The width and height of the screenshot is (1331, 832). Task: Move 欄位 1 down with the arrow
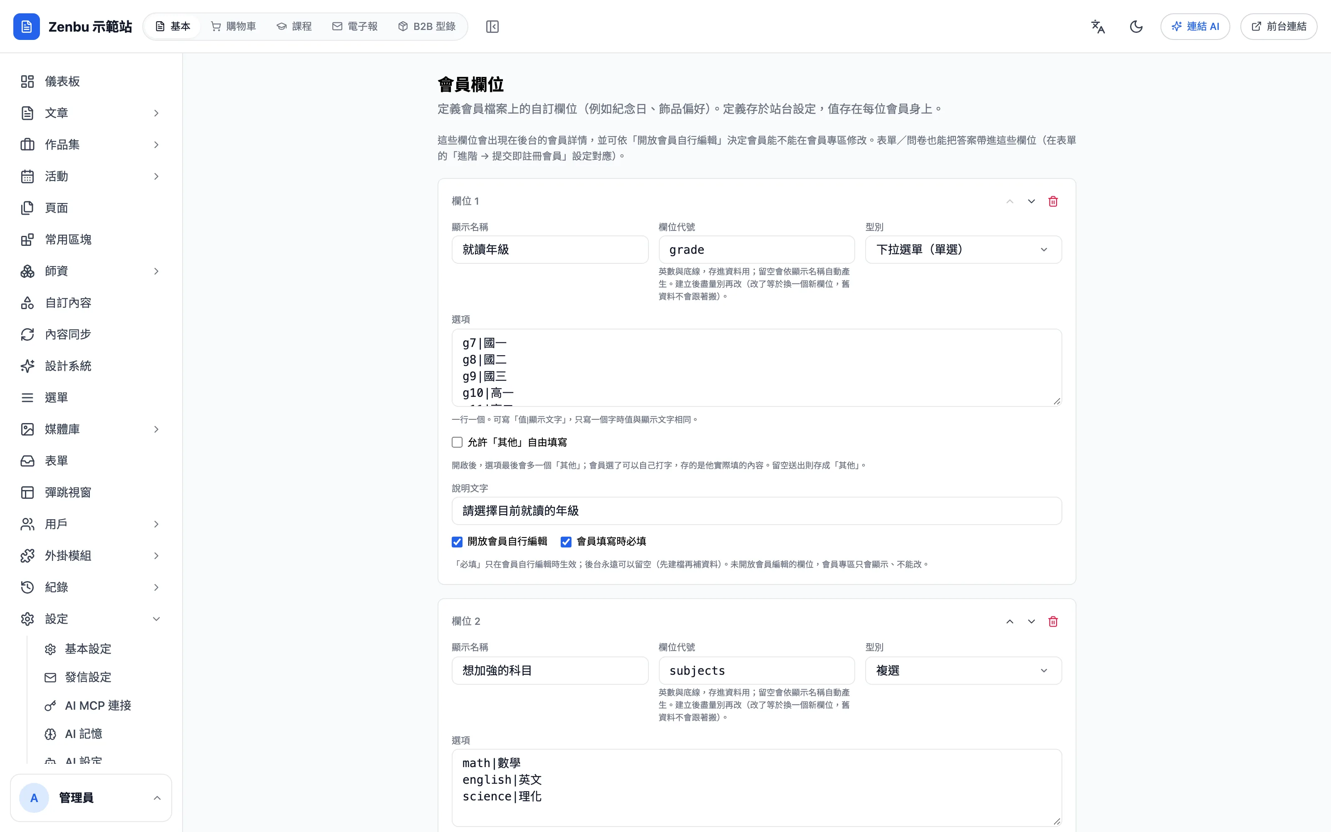click(1031, 201)
